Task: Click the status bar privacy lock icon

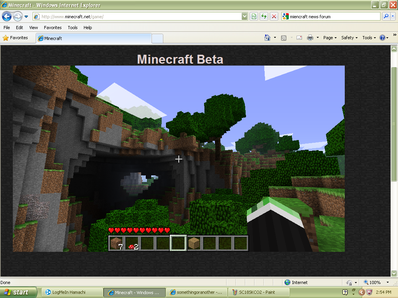Action: coord(349,282)
